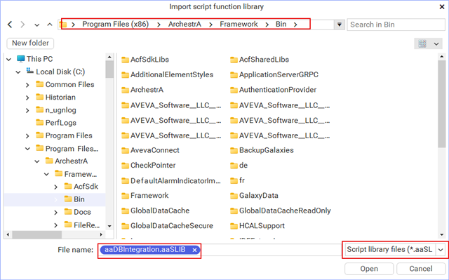The image size is (449, 280).
Task: Go back with the left arrow icon
Action: click(x=10, y=25)
